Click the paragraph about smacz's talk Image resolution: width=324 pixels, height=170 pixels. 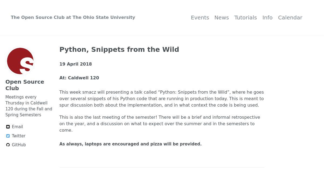[162, 99]
